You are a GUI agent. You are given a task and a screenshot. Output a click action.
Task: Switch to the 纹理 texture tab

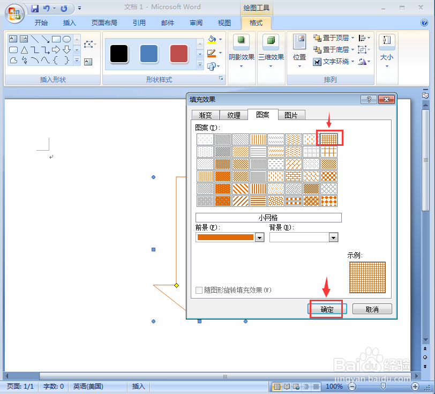(234, 115)
